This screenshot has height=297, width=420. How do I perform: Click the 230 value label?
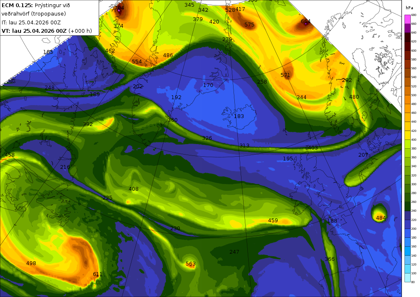coord(175,229)
